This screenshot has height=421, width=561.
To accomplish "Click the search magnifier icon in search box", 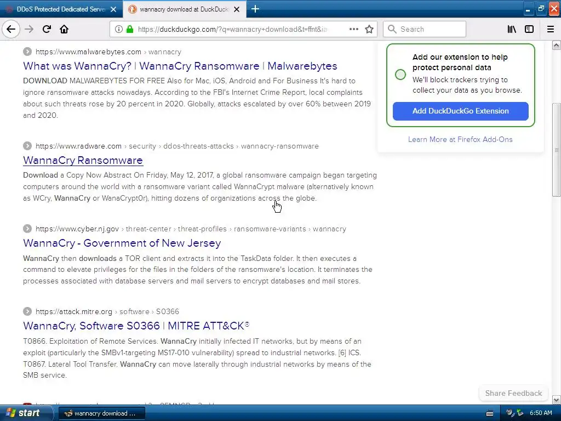I will [392, 29].
